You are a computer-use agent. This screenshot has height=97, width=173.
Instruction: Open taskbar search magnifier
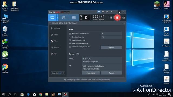(9, 95)
